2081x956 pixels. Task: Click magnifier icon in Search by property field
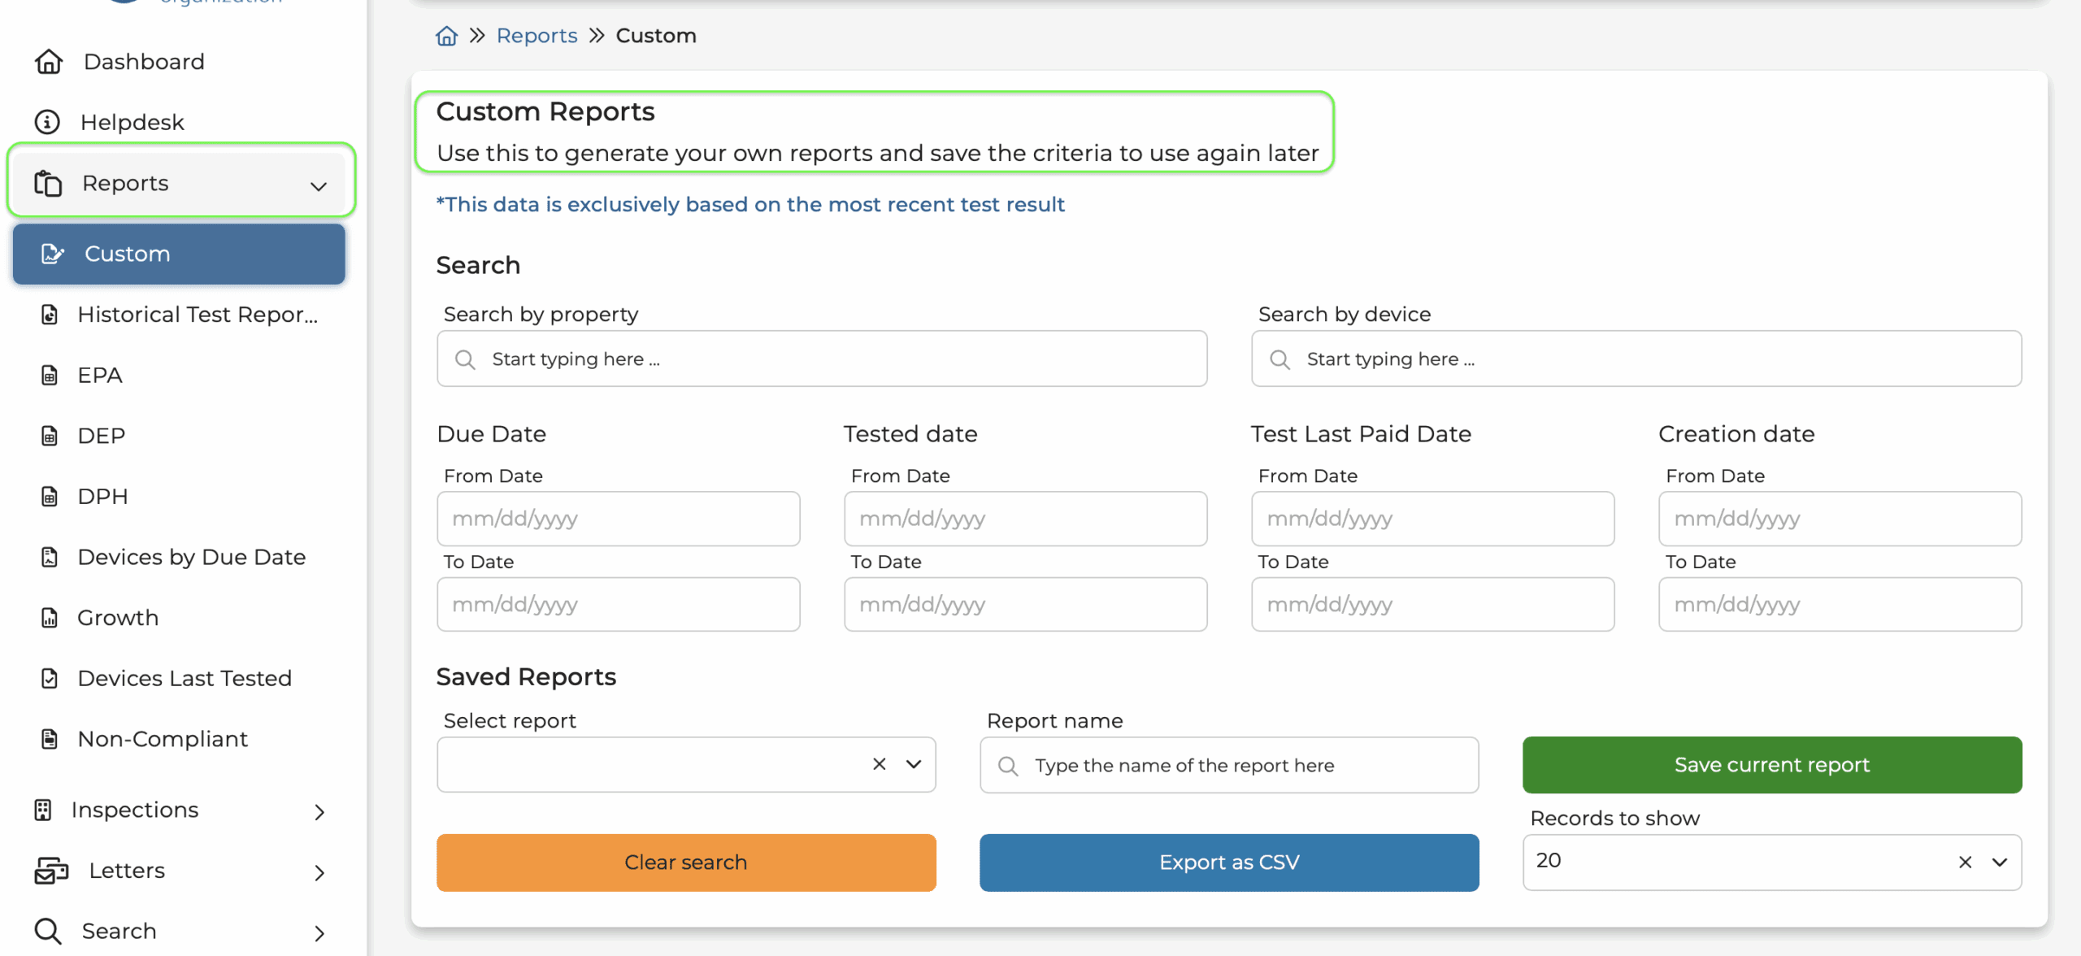point(465,359)
